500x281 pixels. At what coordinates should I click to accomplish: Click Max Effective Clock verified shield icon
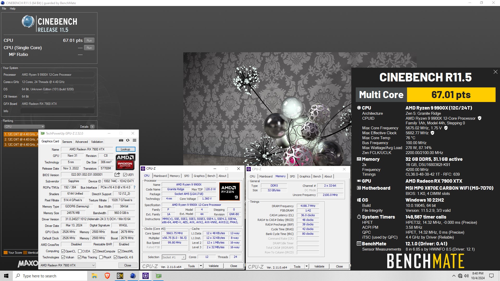coord(432,133)
